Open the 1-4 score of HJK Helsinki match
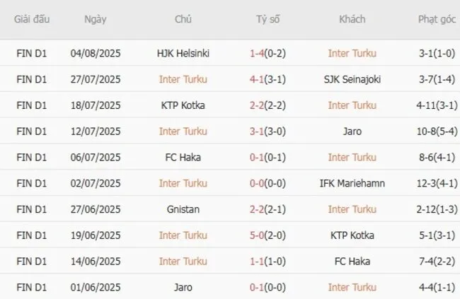The height and width of the screenshot is (299, 460). tap(258, 53)
